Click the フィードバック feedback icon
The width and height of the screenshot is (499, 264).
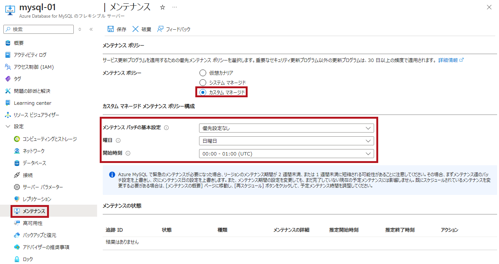160,29
